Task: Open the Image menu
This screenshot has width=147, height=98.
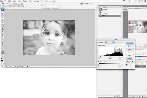Action: pos(14,1)
